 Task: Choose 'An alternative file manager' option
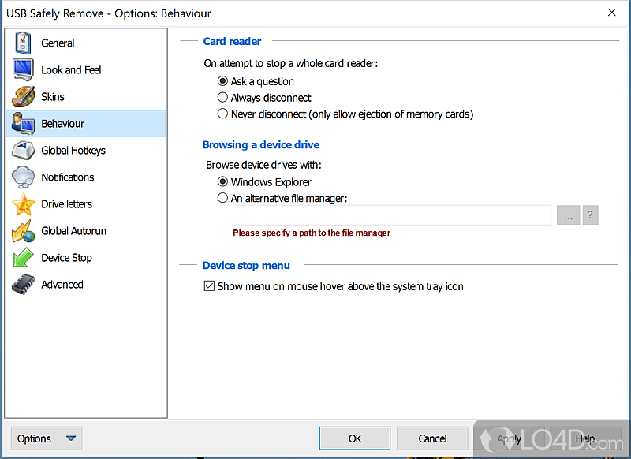(x=222, y=198)
